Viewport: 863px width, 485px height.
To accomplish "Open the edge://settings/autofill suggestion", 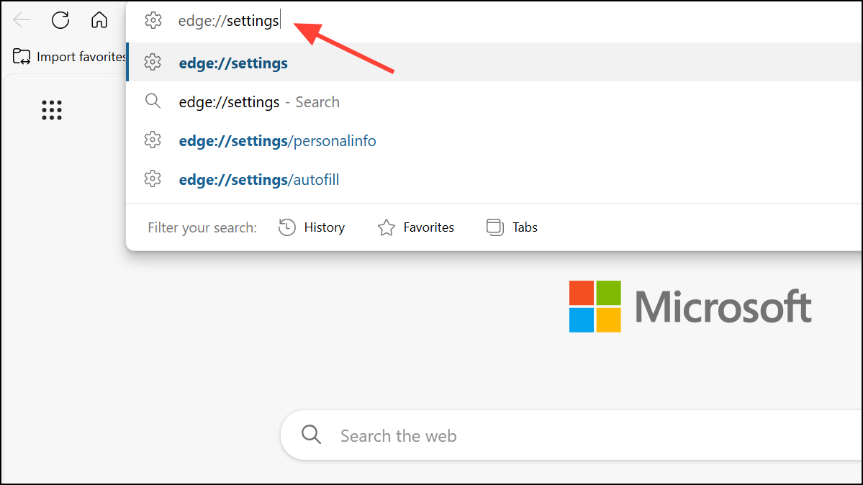I will 259,179.
